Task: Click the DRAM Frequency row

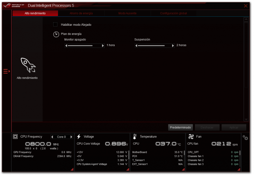Action: [x=43, y=156]
